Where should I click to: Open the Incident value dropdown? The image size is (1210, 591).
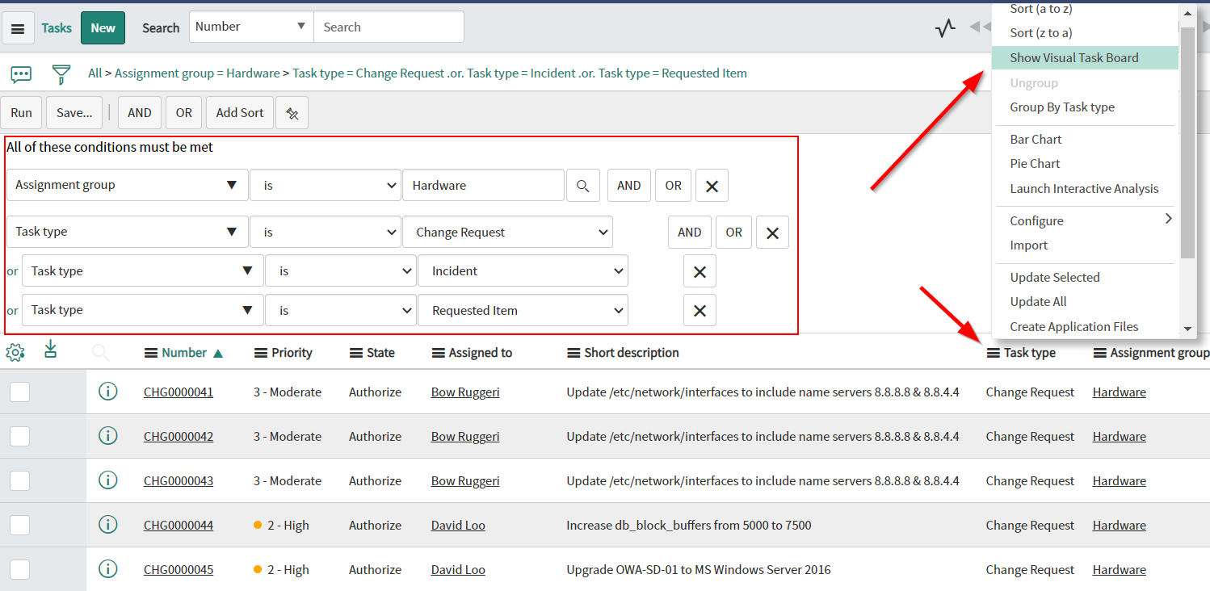tap(523, 270)
